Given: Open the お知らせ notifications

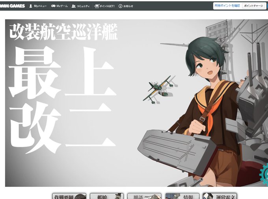Looking at the screenshot, I should [x=126, y=6].
